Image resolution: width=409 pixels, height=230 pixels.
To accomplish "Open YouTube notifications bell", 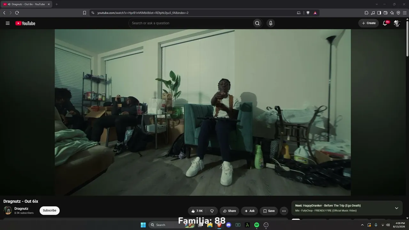I will coord(385,23).
